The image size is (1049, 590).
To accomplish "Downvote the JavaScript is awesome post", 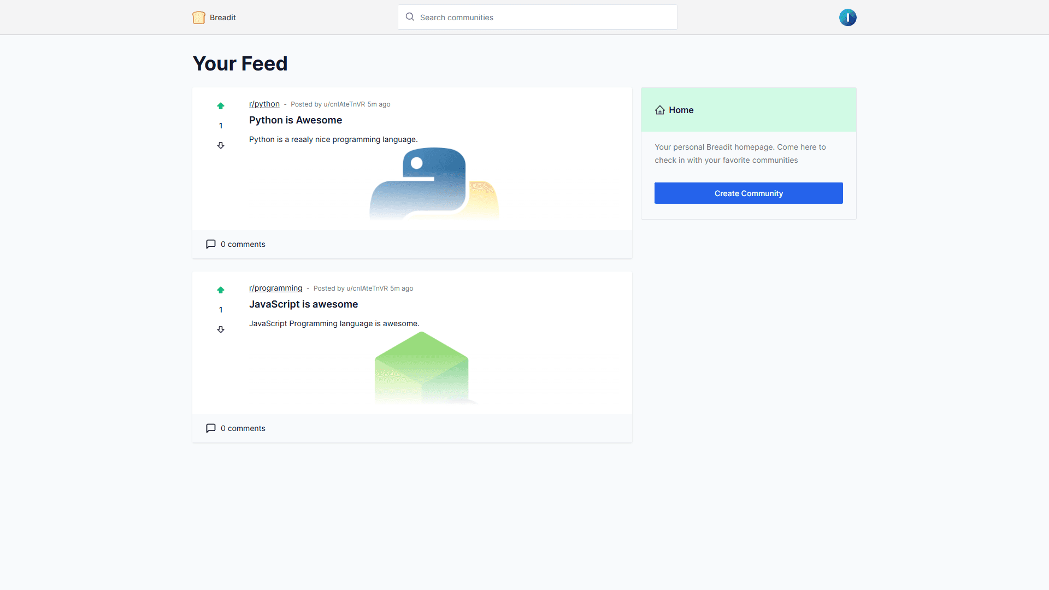I will point(221,329).
